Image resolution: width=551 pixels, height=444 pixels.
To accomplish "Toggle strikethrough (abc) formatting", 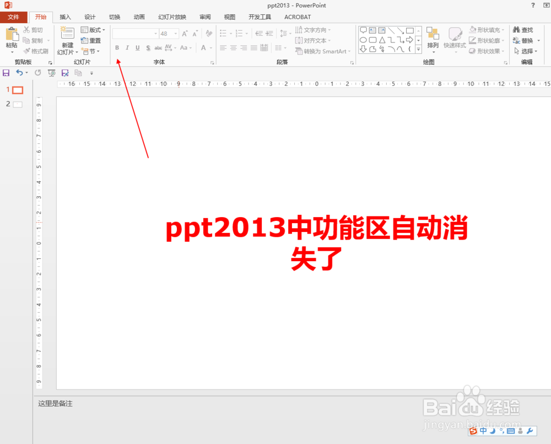I will coord(158,48).
